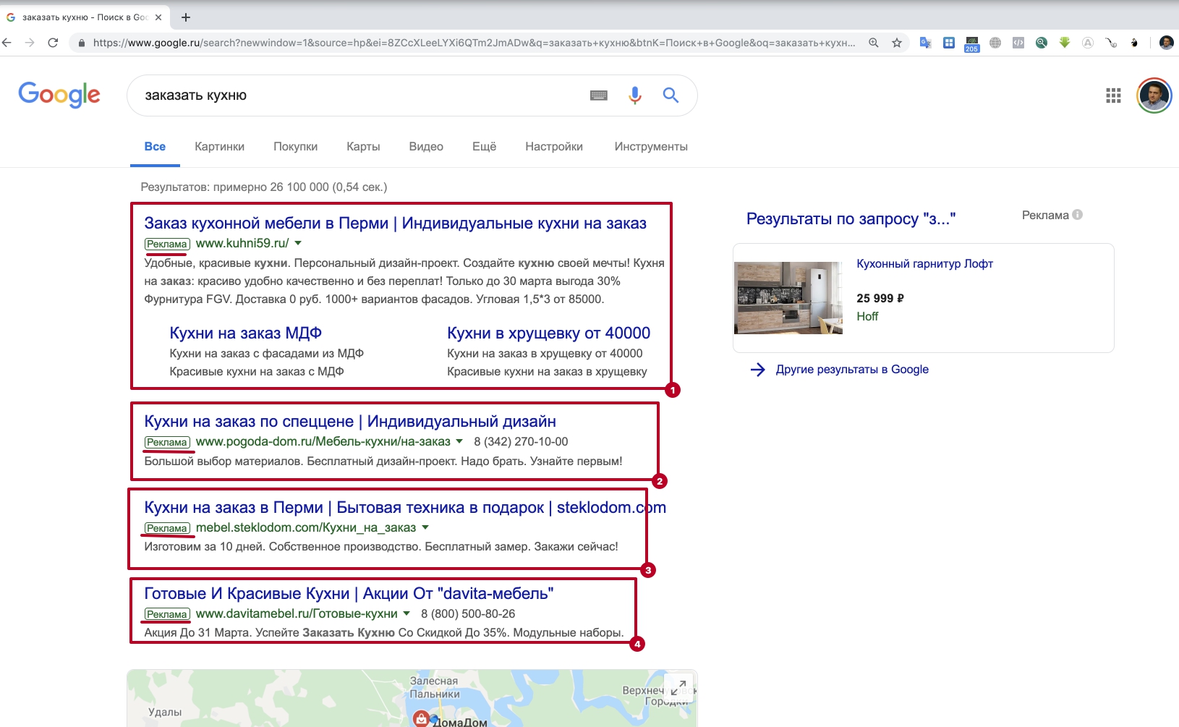Open the extension with the 205 badge
Screen dimensions: 1179x727
coord(971,44)
